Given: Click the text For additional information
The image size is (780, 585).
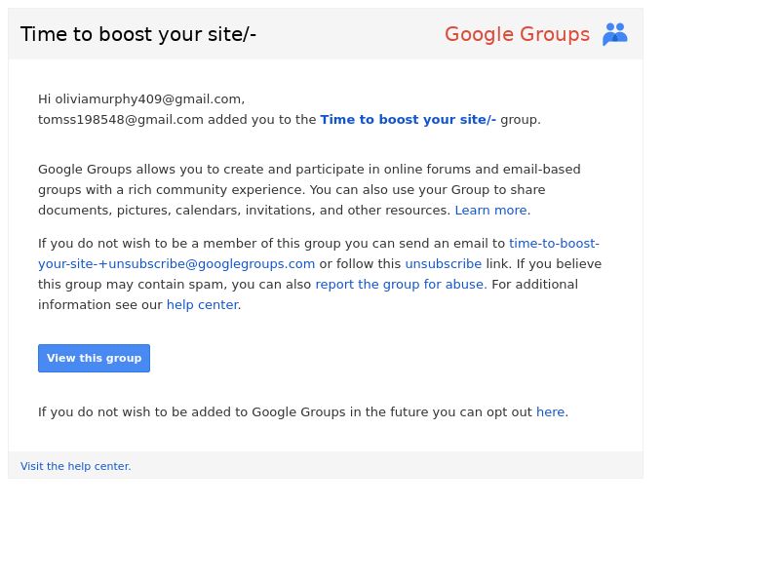Looking at the screenshot, I should tap(534, 285).
